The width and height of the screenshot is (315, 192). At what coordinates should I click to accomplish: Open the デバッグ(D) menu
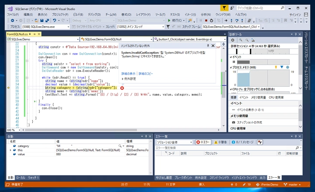coord(94,14)
